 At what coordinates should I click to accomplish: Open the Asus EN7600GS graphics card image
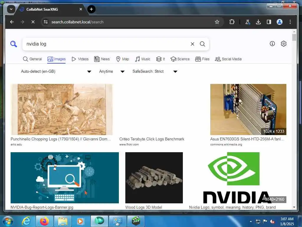tap(248, 109)
